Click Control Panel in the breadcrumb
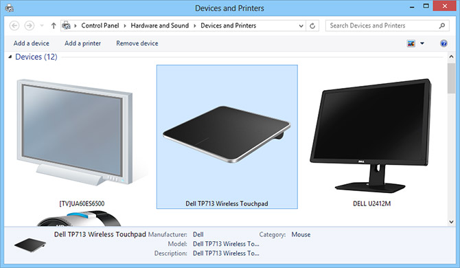Image resolution: width=460 pixels, height=268 pixels. coord(100,26)
